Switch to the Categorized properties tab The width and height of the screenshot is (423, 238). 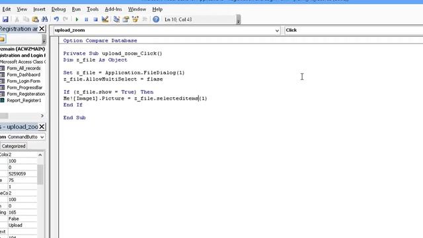click(x=13, y=146)
